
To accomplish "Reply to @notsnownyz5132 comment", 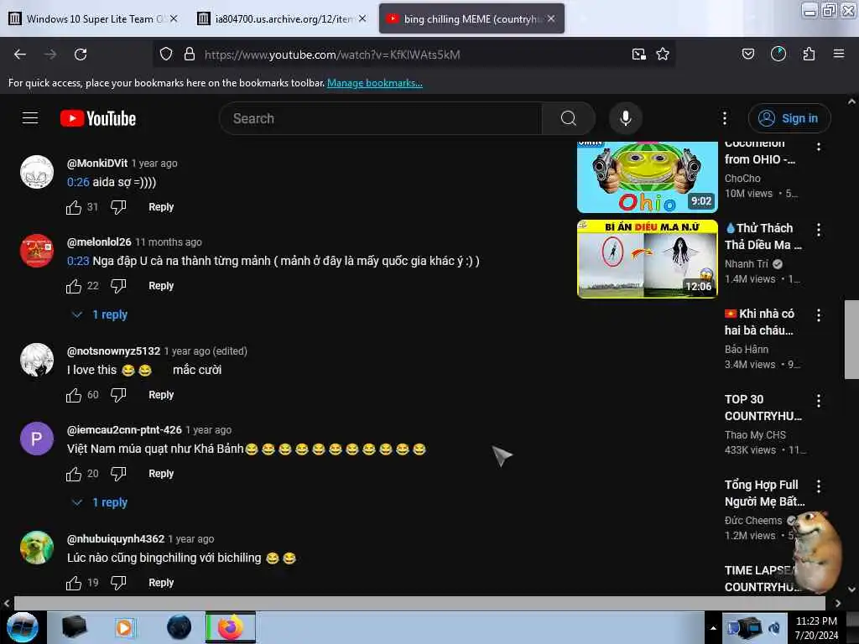I will tap(161, 395).
